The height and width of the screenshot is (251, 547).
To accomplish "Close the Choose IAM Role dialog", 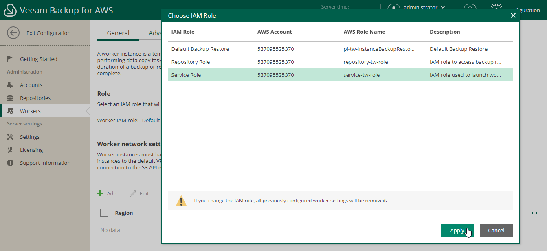I will coord(513,15).
